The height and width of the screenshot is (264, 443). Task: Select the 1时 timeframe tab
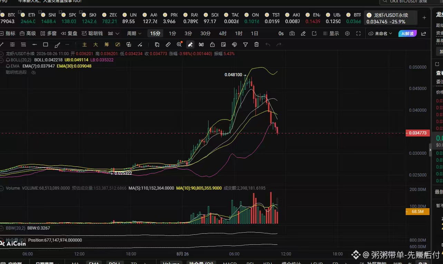[239, 33]
